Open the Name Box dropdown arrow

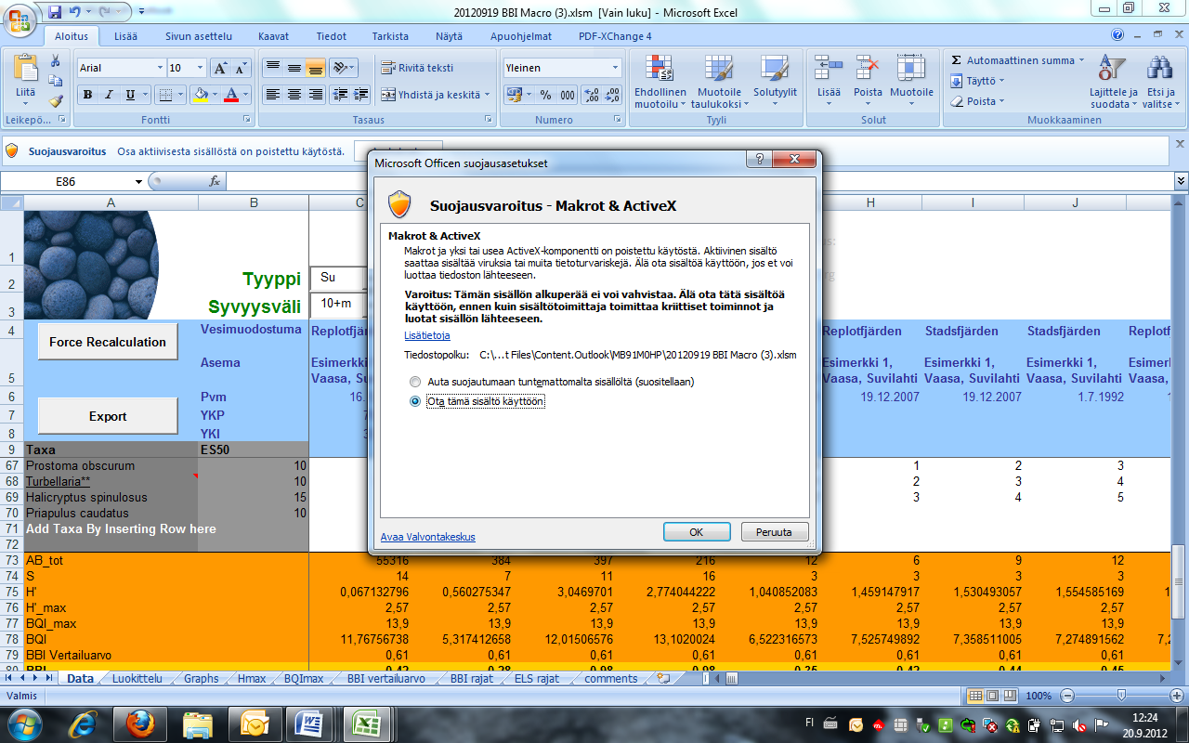[139, 182]
